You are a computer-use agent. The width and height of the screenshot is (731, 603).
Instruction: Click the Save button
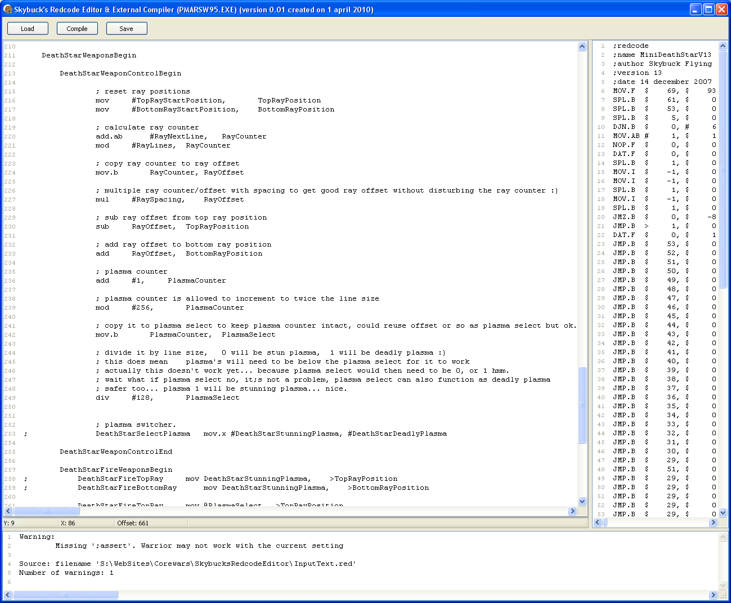[127, 29]
